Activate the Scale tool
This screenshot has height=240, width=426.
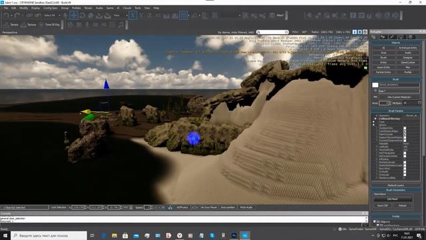(x=91, y=15)
